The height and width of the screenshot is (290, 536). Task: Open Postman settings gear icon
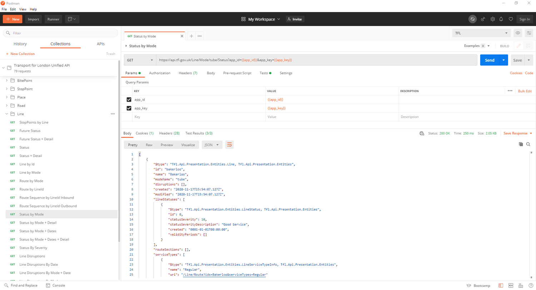click(x=492, y=19)
